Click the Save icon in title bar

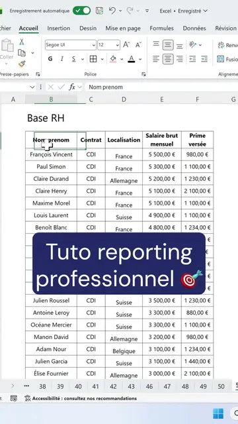click(x=100, y=11)
